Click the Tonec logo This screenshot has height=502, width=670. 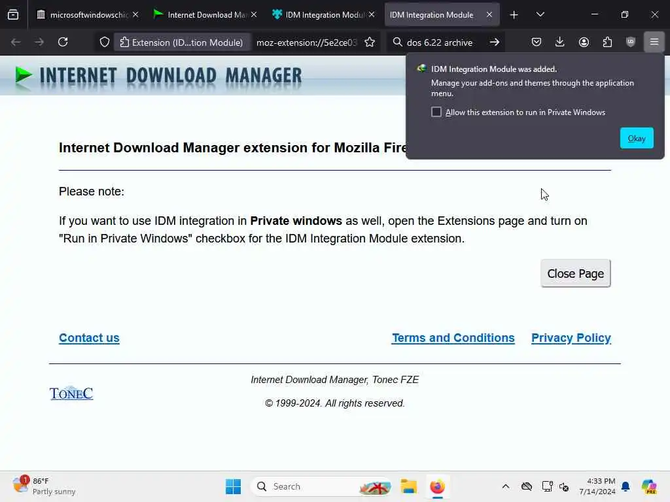tap(71, 393)
